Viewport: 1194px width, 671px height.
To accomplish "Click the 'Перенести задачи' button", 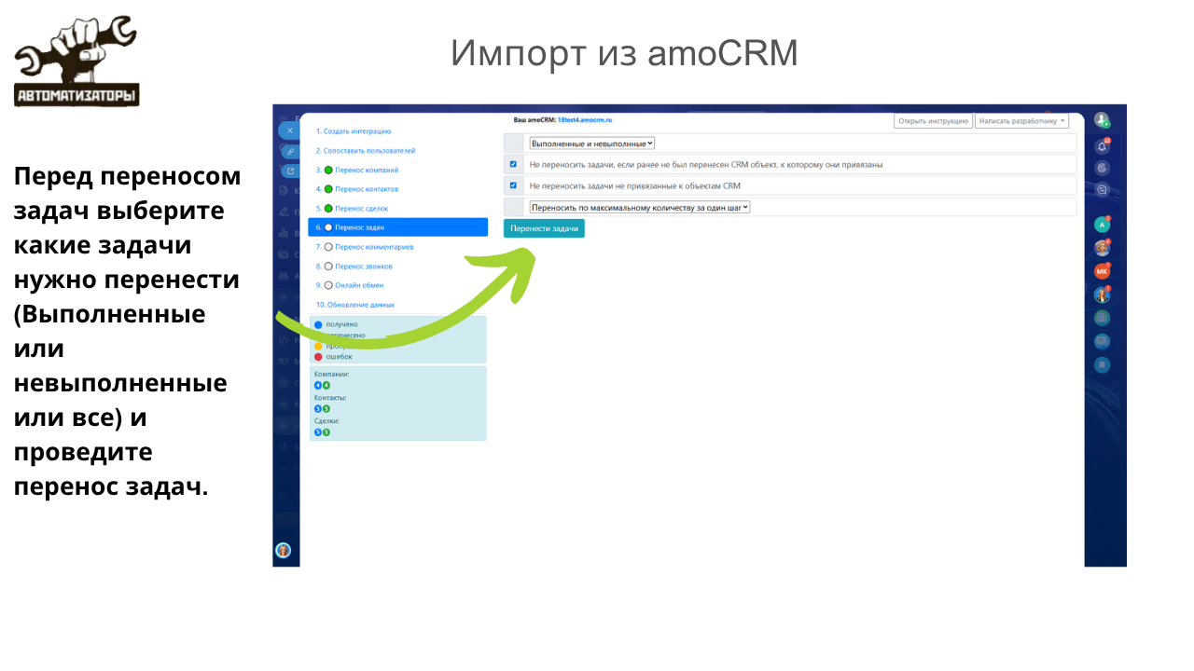I will (545, 228).
